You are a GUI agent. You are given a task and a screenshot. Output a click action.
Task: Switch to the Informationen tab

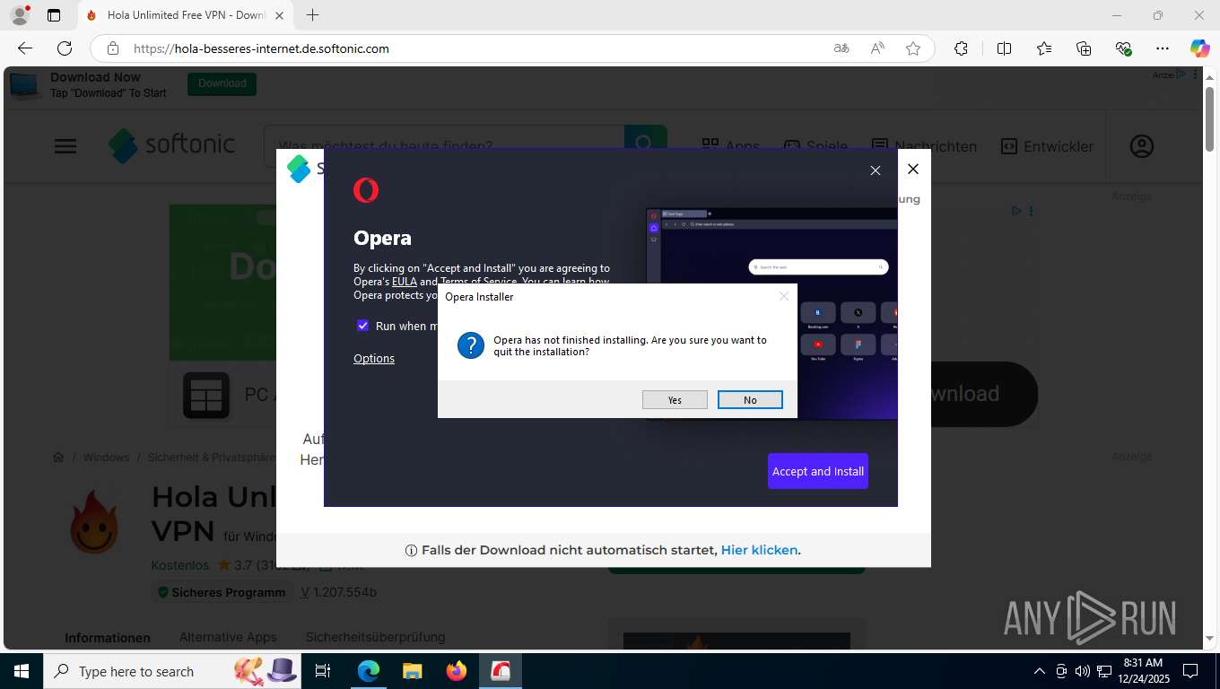click(108, 638)
